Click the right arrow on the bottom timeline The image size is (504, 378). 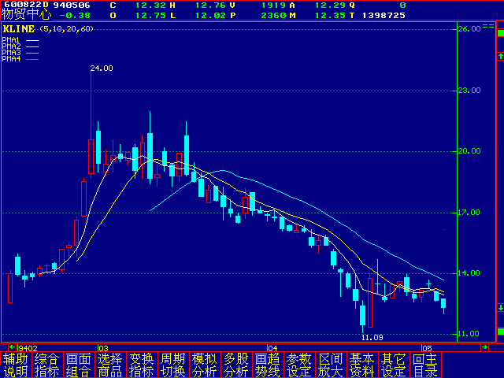[x=484, y=347]
